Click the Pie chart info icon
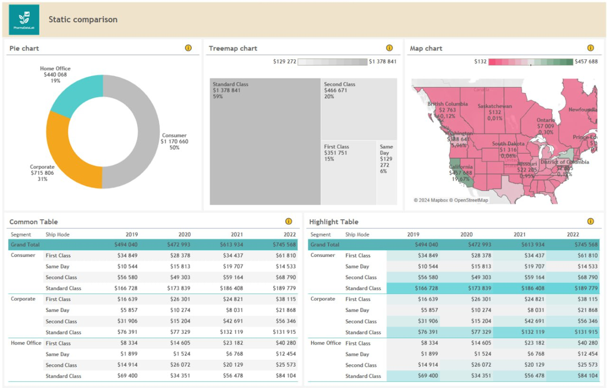Viewport: 607px width, 388px height. pyautogui.click(x=188, y=48)
